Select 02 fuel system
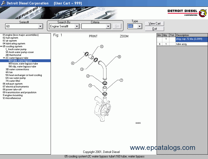Screen dimensions: 208x159 click(x=10, y=38)
